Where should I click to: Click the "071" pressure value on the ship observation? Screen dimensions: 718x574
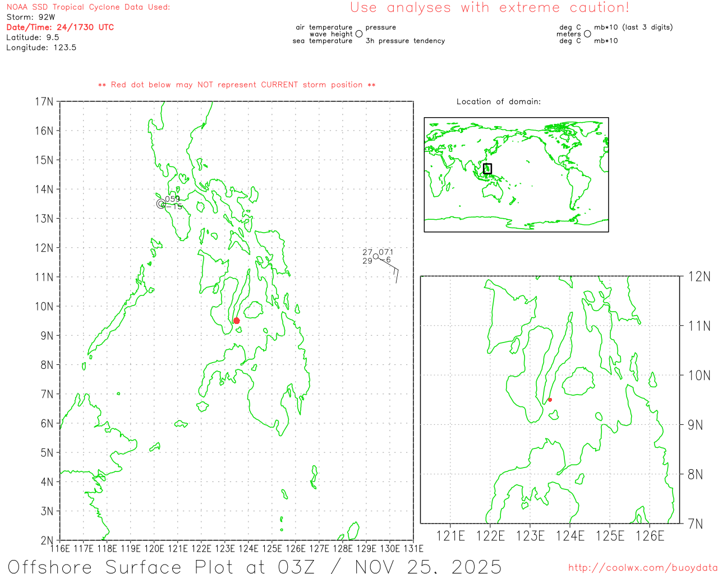click(x=386, y=252)
